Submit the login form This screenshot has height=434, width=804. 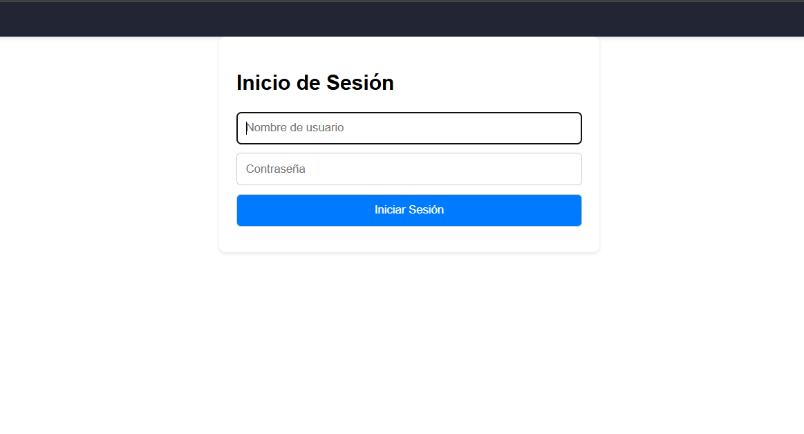(x=409, y=210)
